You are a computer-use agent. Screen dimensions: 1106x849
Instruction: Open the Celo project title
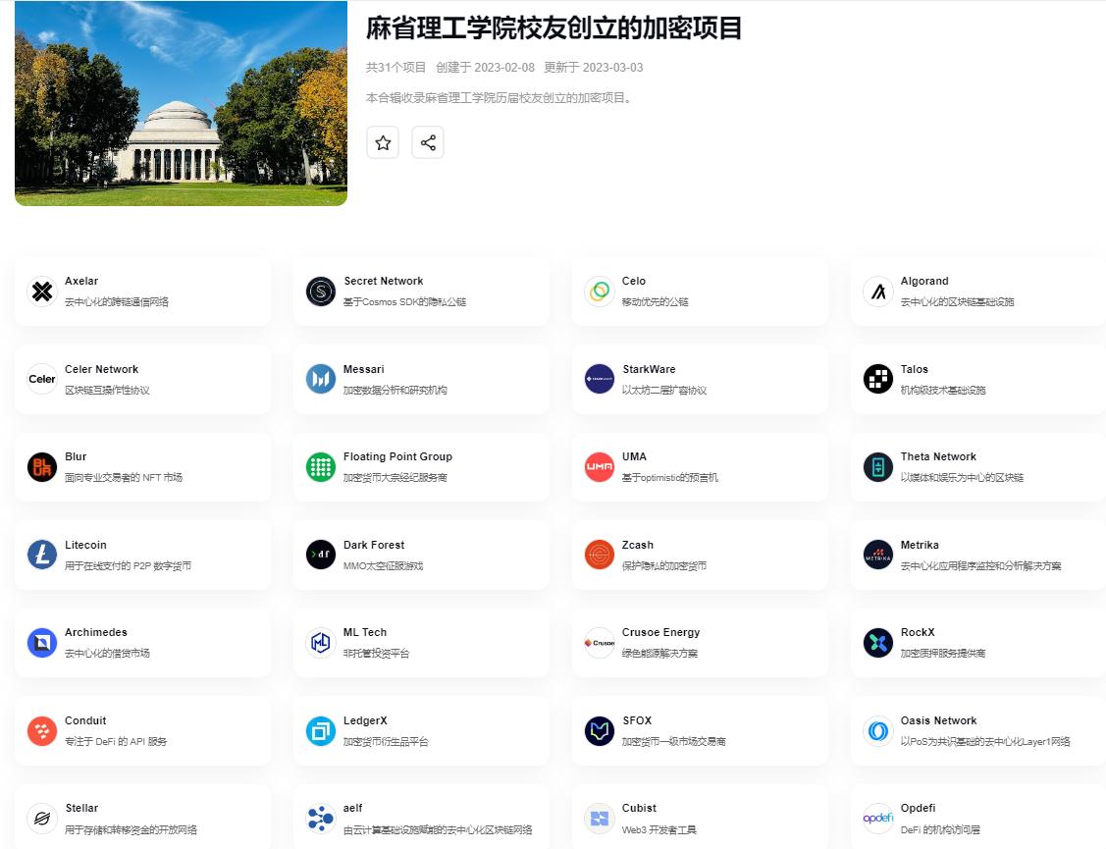pyautogui.click(x=634, y=282)
